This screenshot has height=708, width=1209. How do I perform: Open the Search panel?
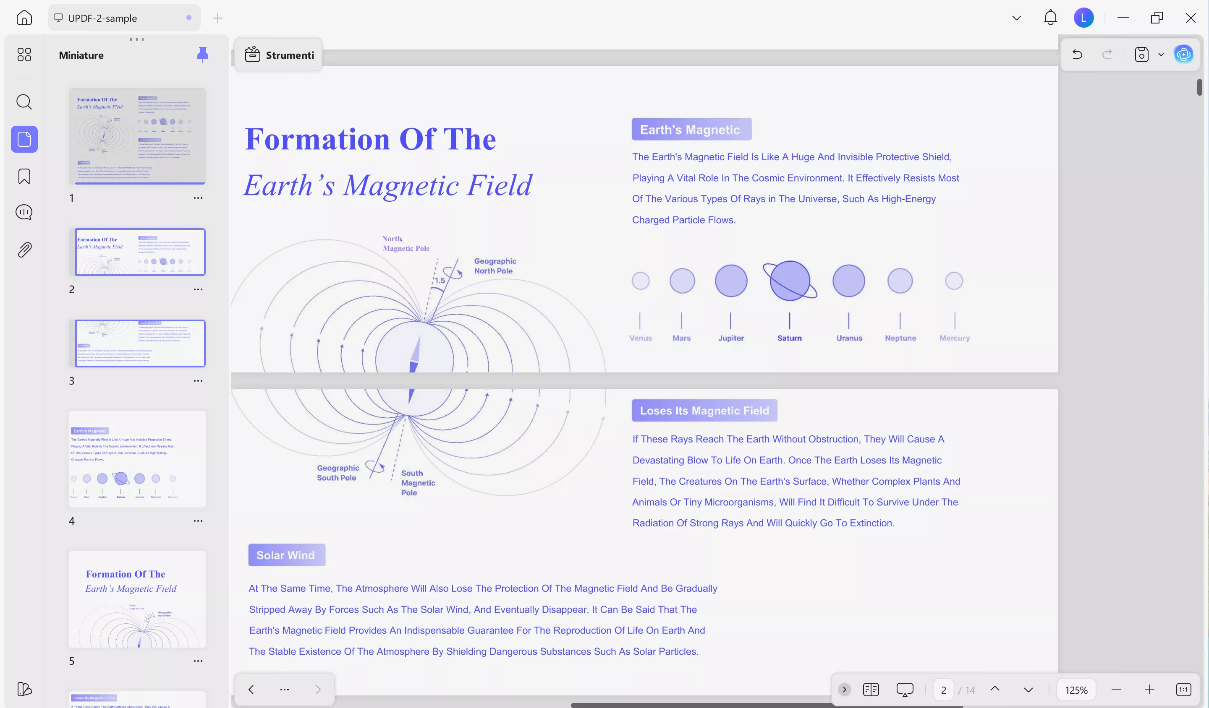pos(24,102)
